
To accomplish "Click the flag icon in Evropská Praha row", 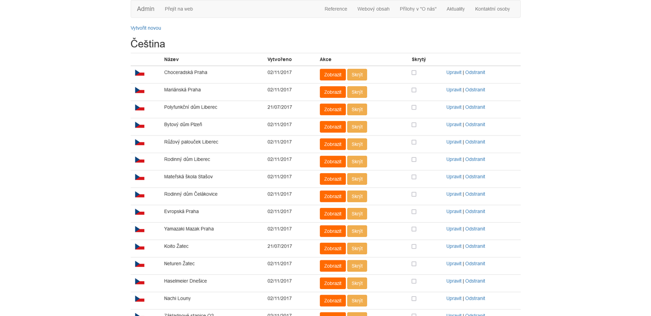I will (139, 212).
